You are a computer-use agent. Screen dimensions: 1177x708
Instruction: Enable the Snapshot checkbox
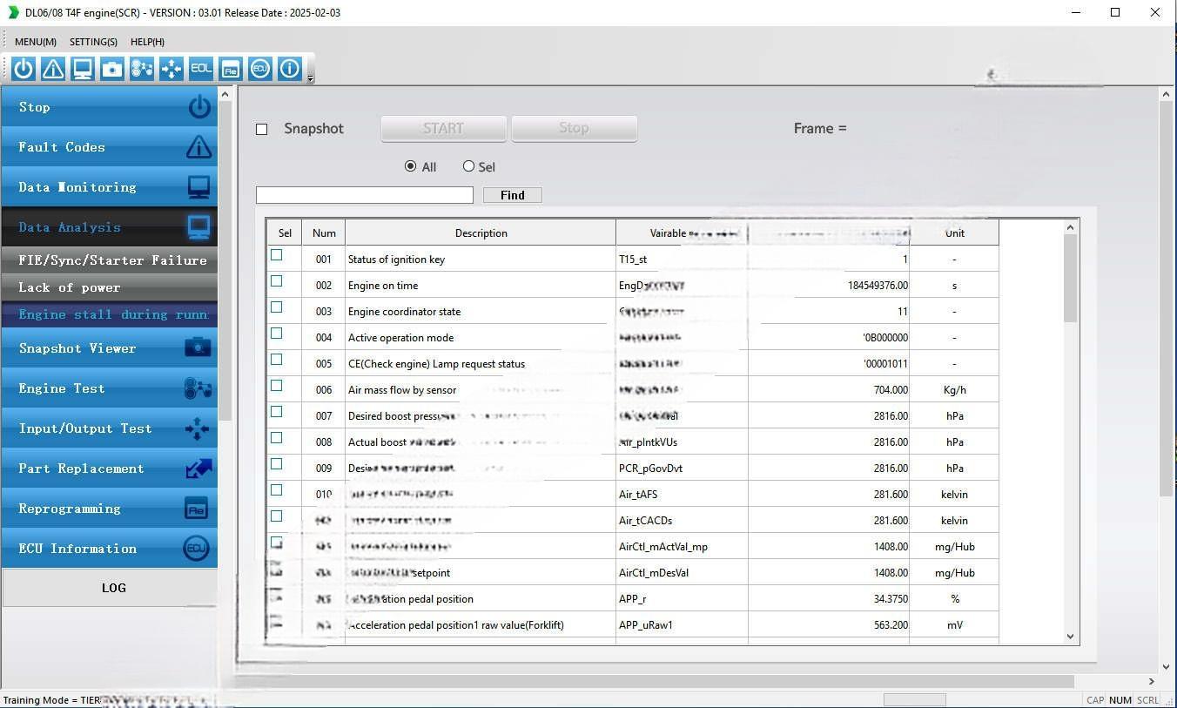(261, 129)
